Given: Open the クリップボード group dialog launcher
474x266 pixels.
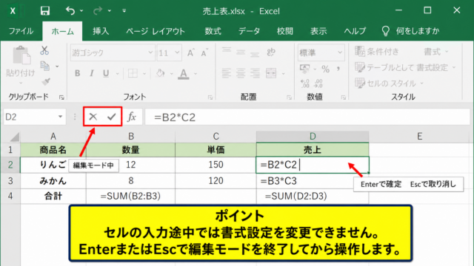Looking at the screenshot, I should (61, 98).
